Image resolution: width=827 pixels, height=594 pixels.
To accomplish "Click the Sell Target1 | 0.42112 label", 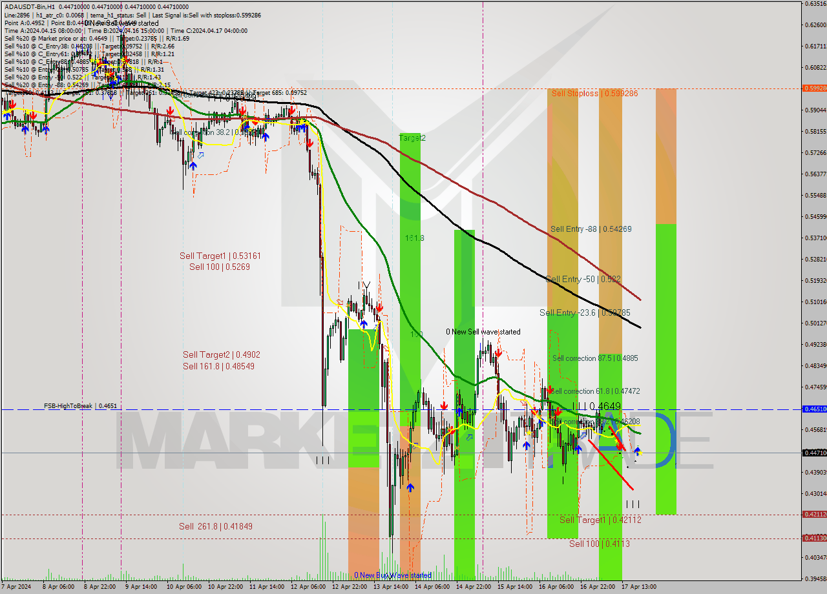I will (x=600, y=520).
